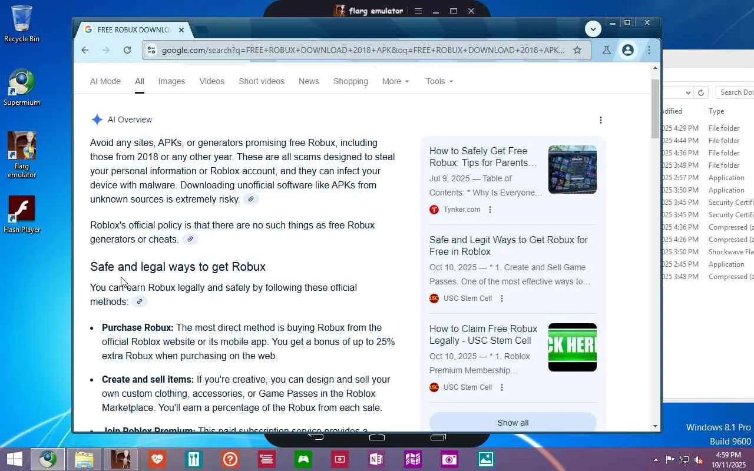Open the Help question-mark taskbar app

point(230,459)
